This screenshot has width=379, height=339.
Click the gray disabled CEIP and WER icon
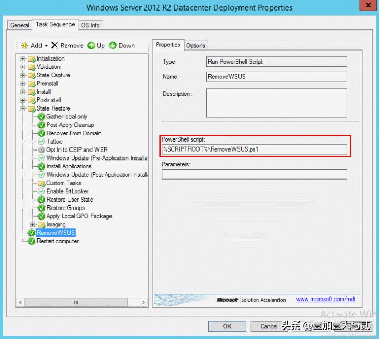pyautogui.click(x=42, y=150)
